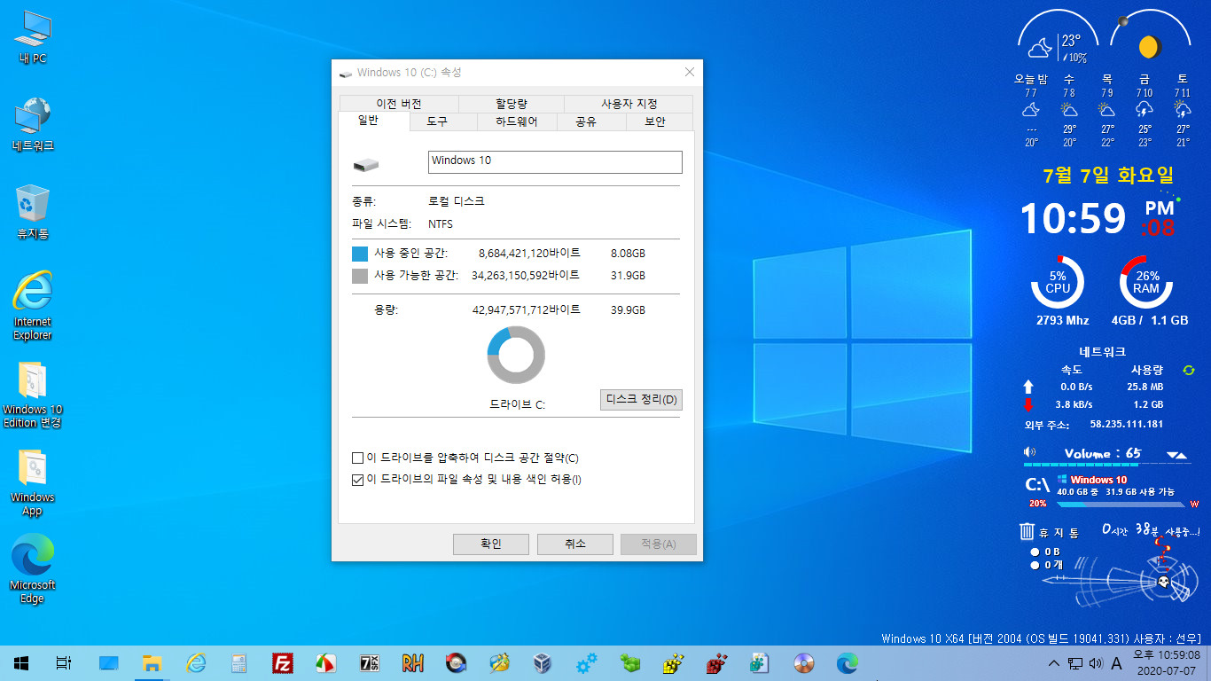Click the drive name field showing Windows 10
1211x681 pixels.
click(555, 161)
